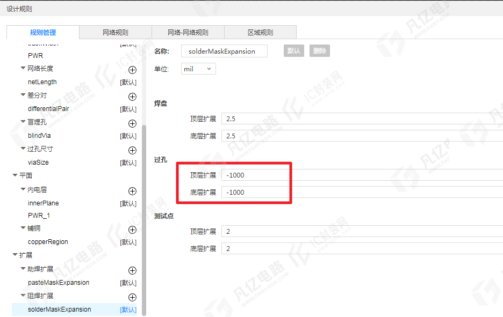Add a new rule under 阻焊扩展

coord(132,298)
